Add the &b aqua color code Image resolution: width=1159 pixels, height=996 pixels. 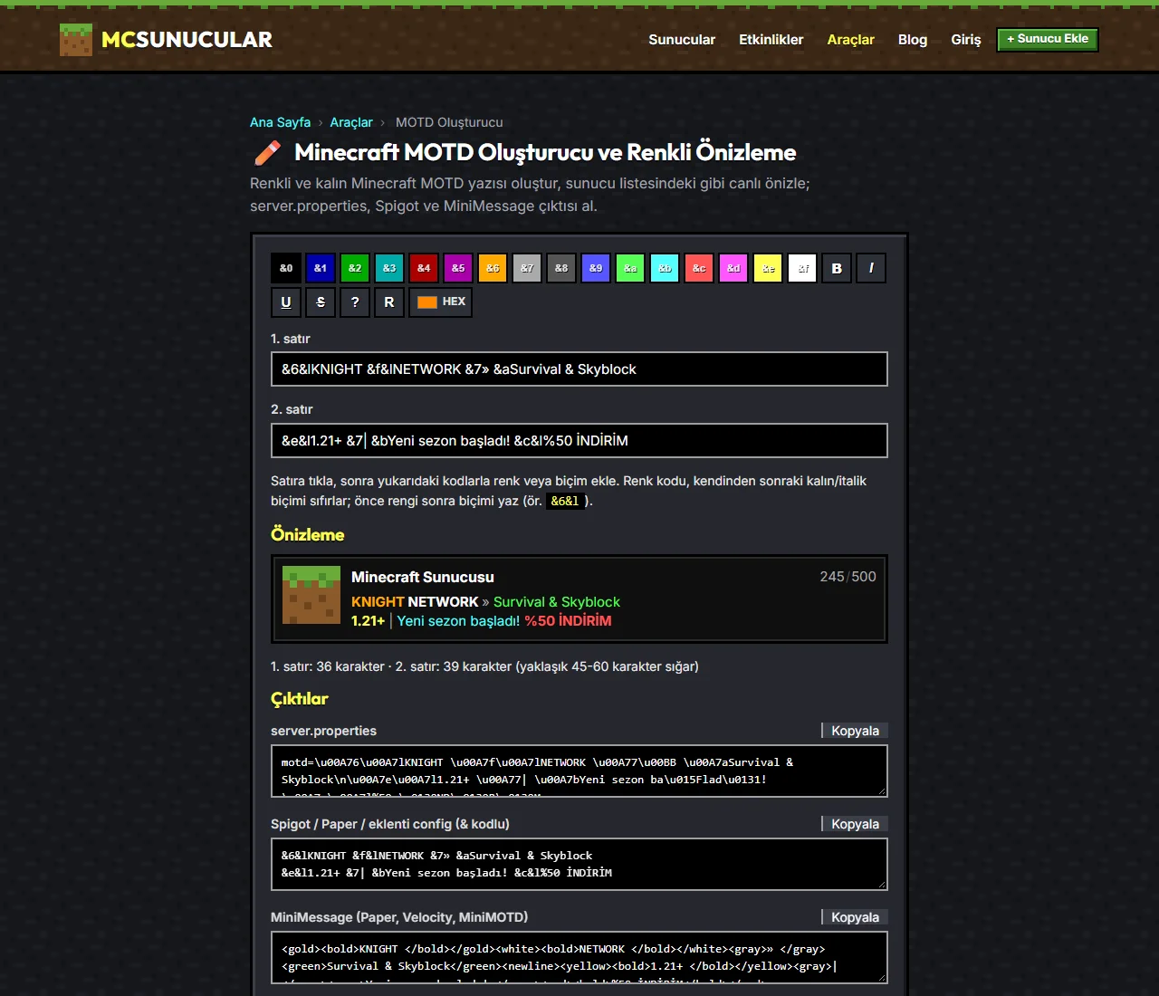point(665,268)
